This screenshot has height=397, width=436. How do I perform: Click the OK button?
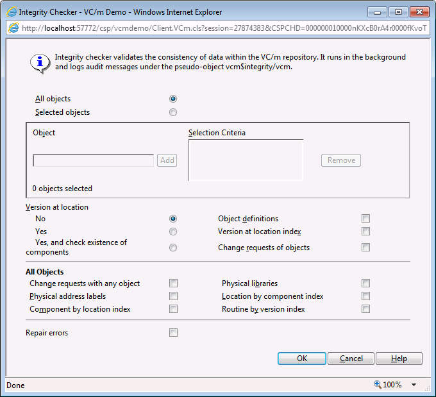[302, 359]
